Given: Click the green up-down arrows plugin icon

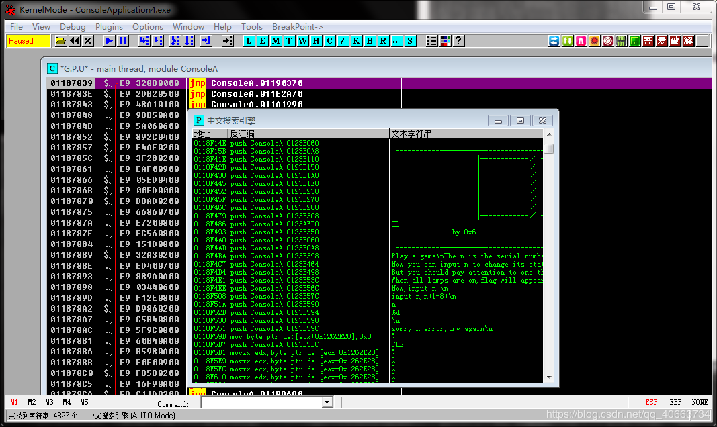Looking at the screenshot, I should pos(567,41).
